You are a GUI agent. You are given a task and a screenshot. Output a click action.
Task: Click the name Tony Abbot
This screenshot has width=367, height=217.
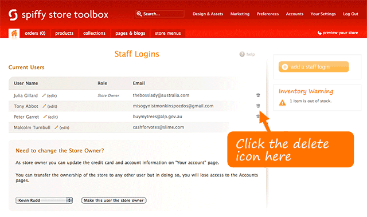(26, 106)
